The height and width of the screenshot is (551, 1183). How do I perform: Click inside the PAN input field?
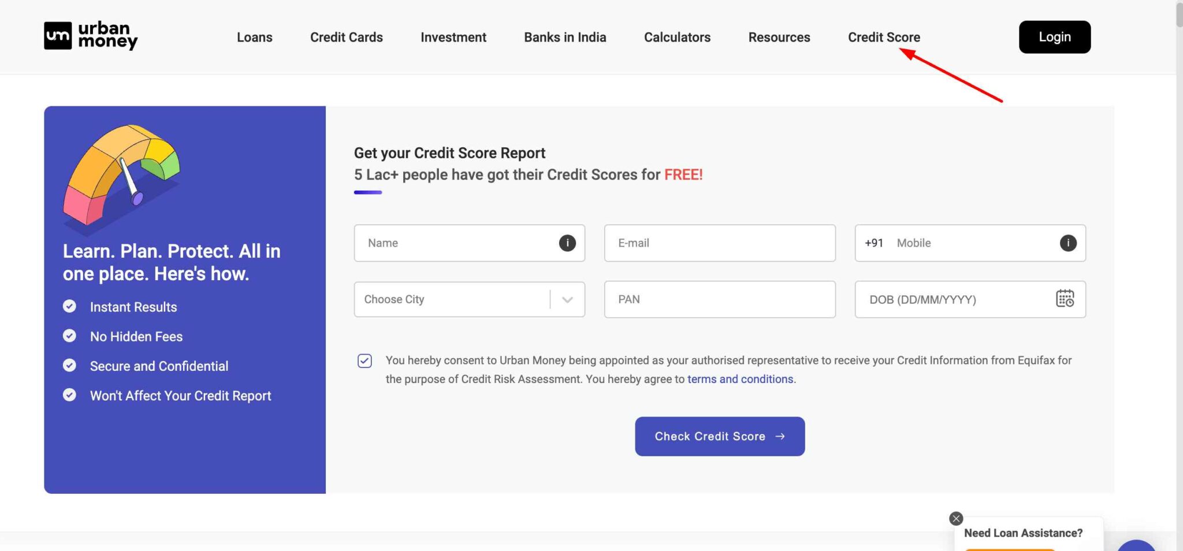[719, 299]
